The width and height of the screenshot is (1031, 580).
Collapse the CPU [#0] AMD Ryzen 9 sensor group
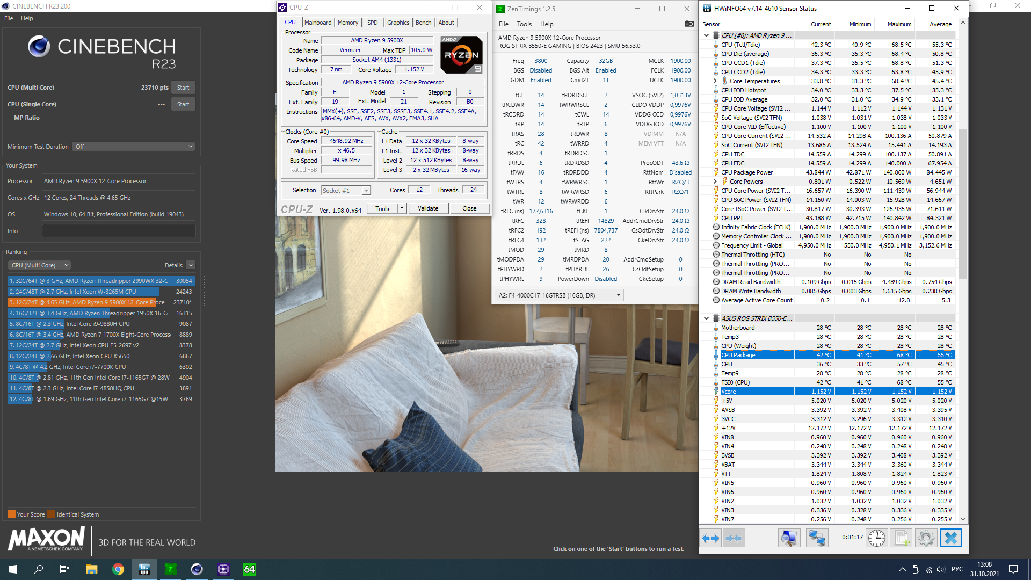pos(706,35)
